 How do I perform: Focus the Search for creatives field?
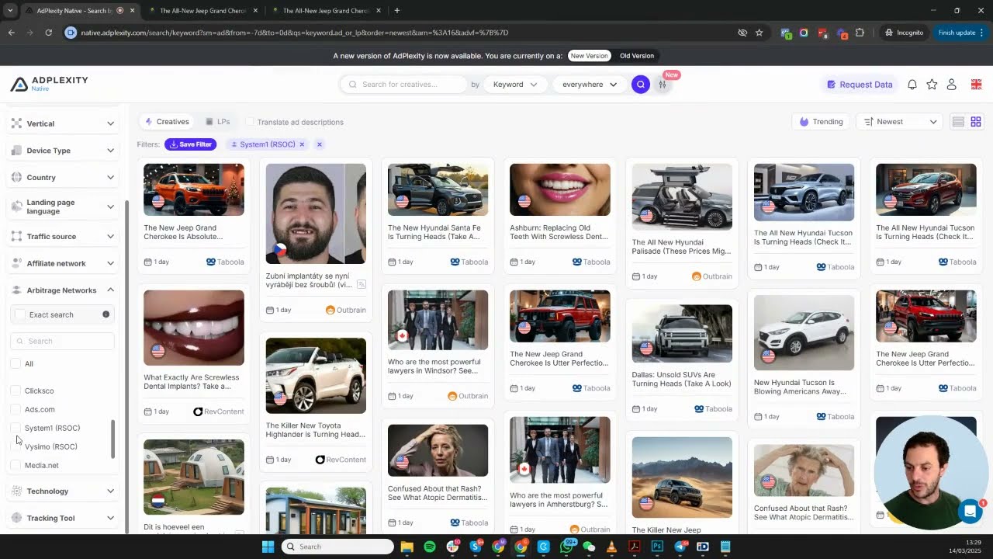pos(403,85)
